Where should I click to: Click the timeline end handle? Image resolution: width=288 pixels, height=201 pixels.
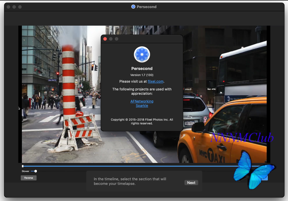[x=266, y=166]
